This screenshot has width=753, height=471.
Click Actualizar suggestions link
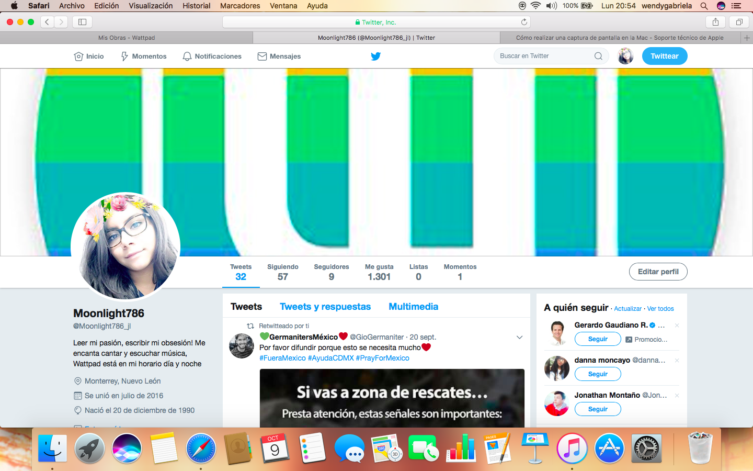tap(627, 309)
